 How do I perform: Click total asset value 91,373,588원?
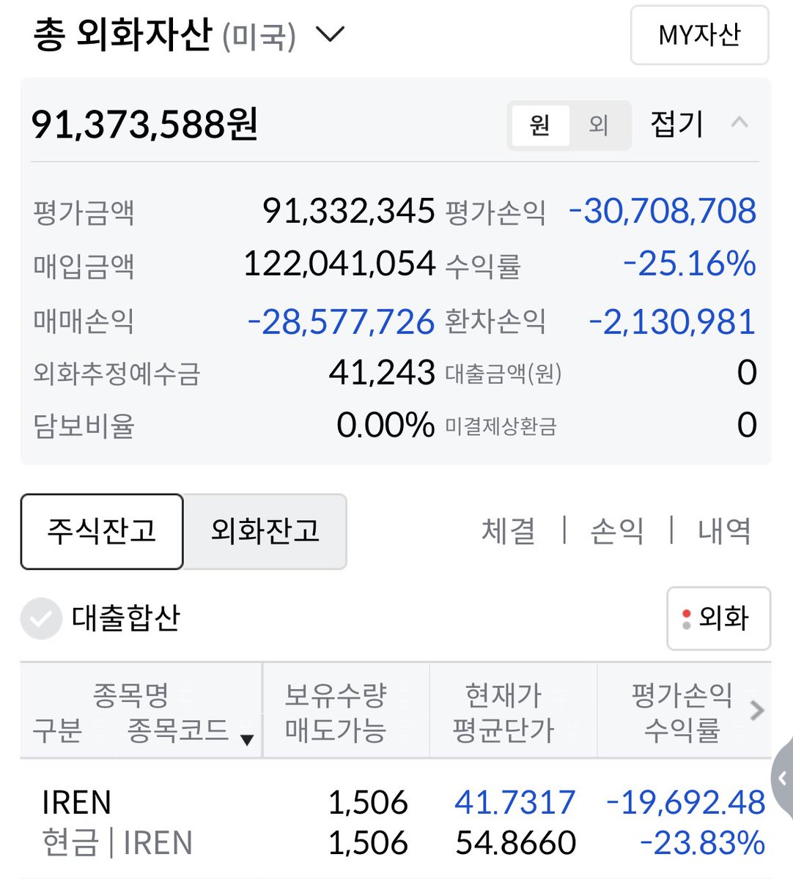(144, 125)
